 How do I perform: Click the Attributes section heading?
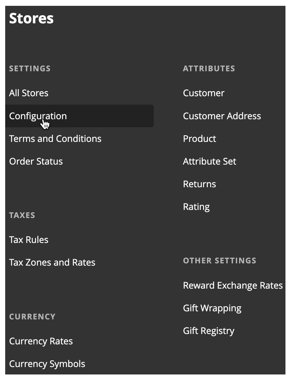click(209, 69)
